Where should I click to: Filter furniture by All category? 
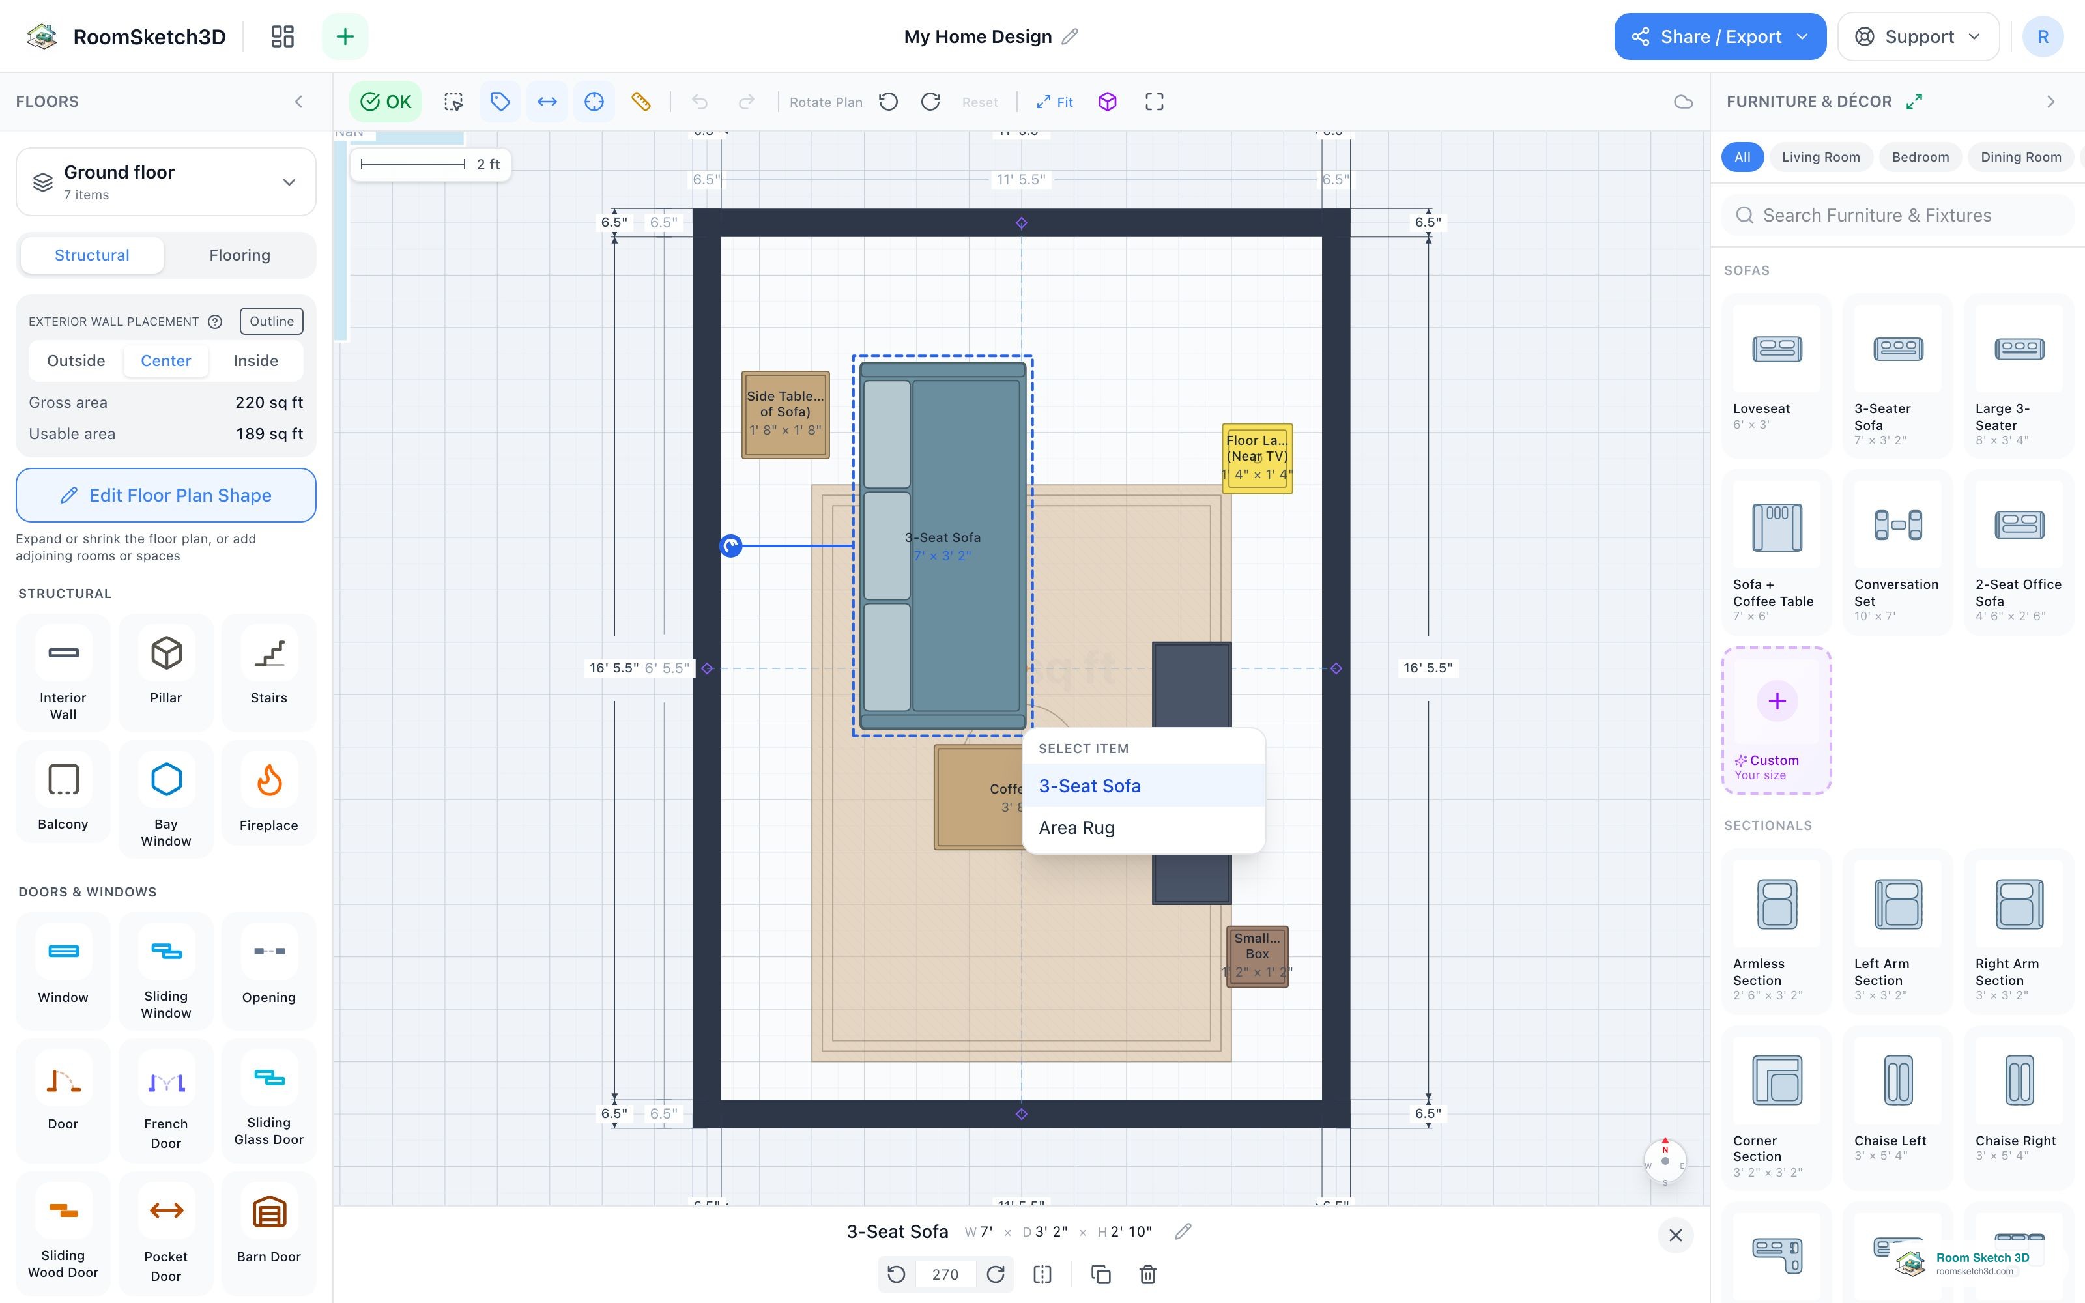point(1742,157)
